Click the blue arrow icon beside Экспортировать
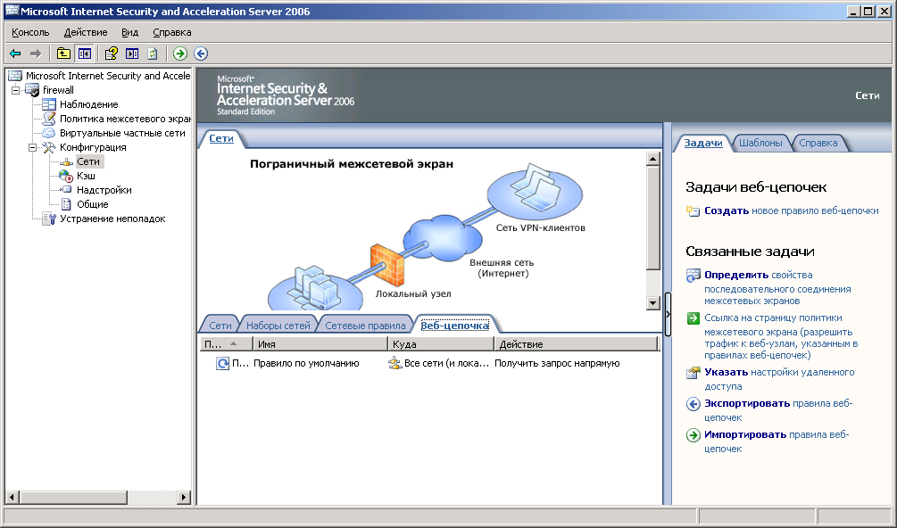The width and height of the screenshot is (897, 528). coord(693,404)
